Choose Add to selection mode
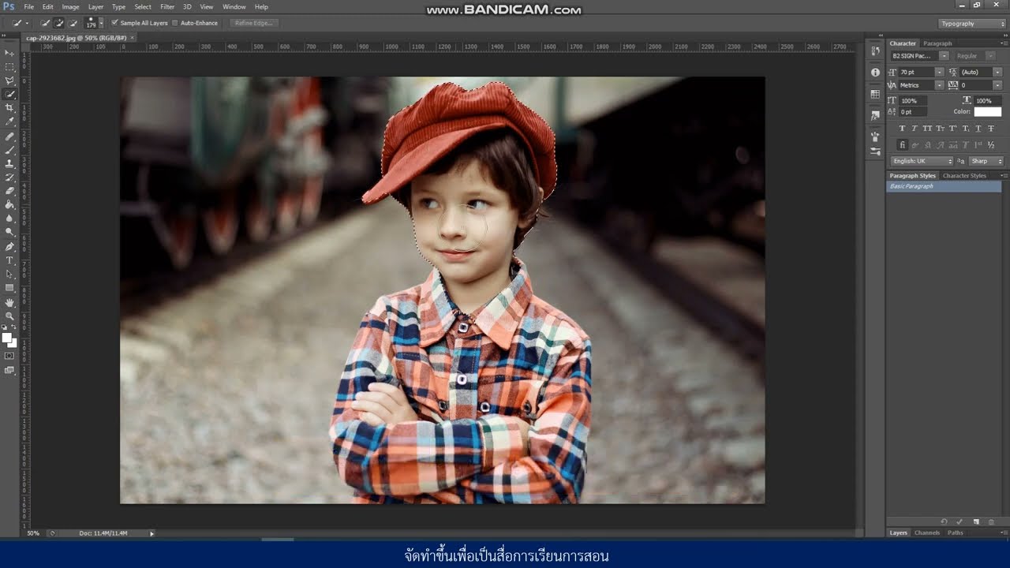The height and width of the screenshot is (568, 1010). tap(59, 23)
